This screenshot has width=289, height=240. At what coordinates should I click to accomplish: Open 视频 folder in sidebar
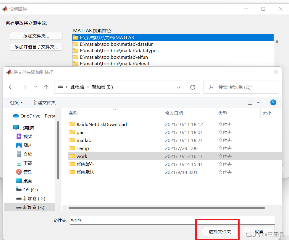click(x=24, y=136)
